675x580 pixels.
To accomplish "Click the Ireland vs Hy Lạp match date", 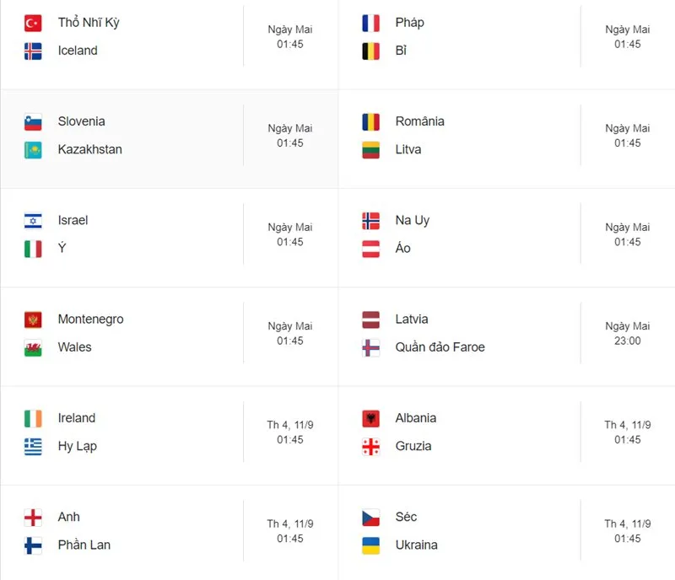I will point(290,425).
